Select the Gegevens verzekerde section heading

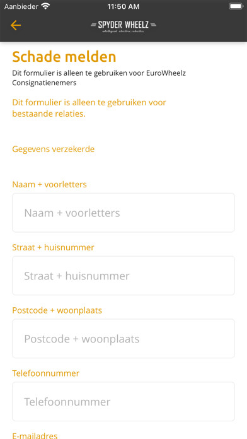54,149
